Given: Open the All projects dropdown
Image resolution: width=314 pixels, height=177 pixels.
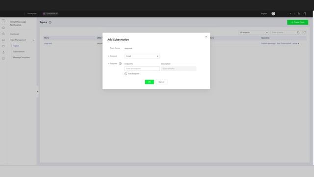Looking at the screenshot, I should (254, 32).
